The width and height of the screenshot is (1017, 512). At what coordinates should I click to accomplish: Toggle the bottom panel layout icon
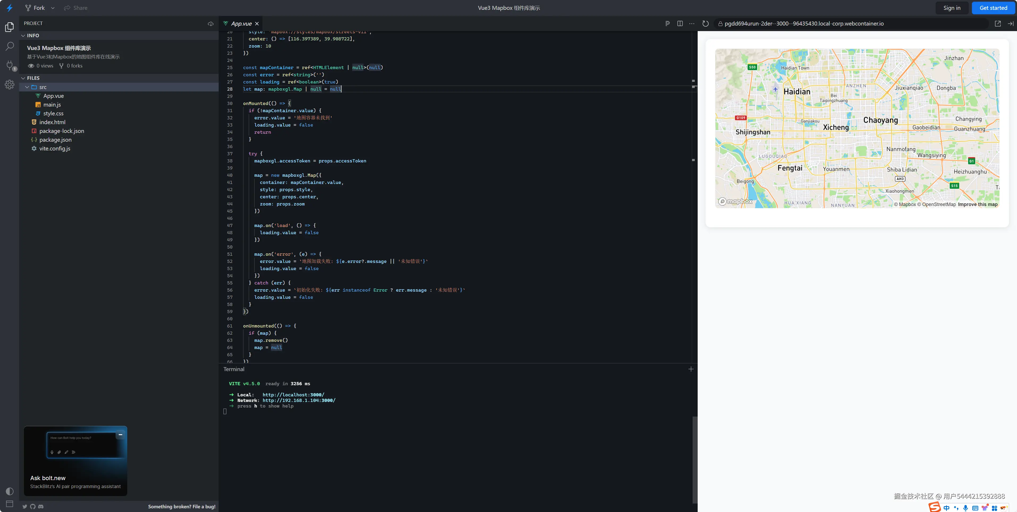click(10, 504)
